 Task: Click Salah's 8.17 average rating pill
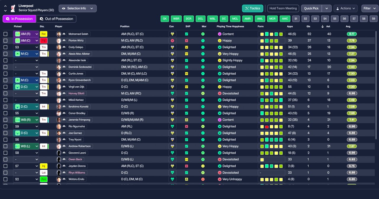click(352, 34)
